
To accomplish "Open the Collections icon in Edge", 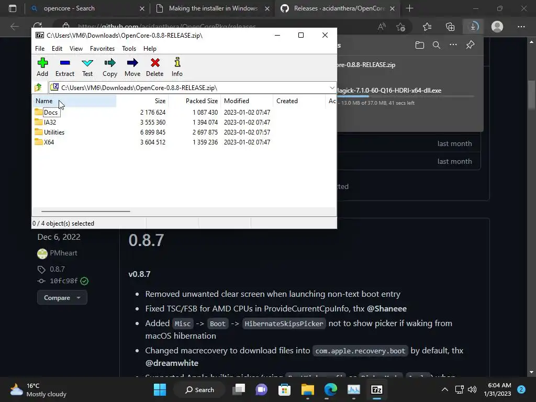I will 450,26.
